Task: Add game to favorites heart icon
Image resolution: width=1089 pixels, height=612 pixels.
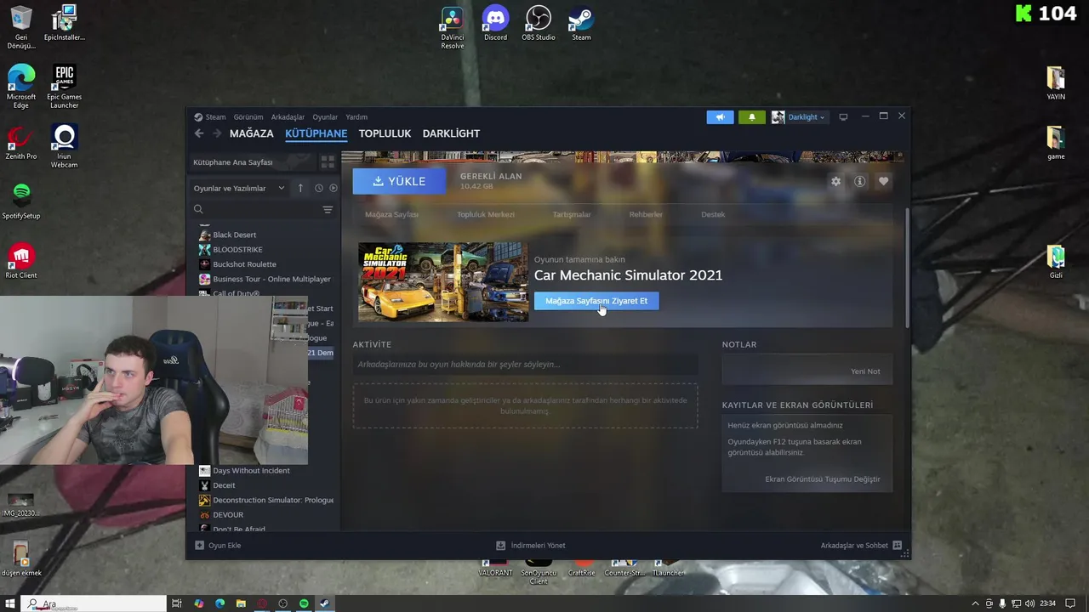Action: click(x=883, y=181)
